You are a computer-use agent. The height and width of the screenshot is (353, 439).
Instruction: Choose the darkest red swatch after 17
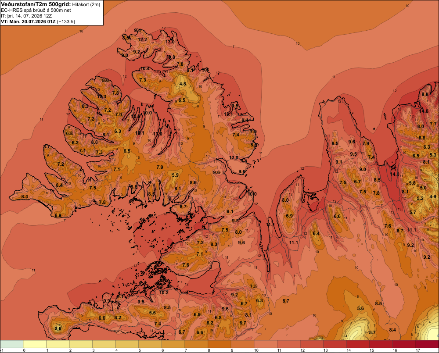[x=427, y=344]
